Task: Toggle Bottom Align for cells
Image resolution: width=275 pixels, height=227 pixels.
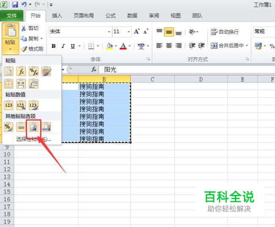Action: (x=179, y=32)
